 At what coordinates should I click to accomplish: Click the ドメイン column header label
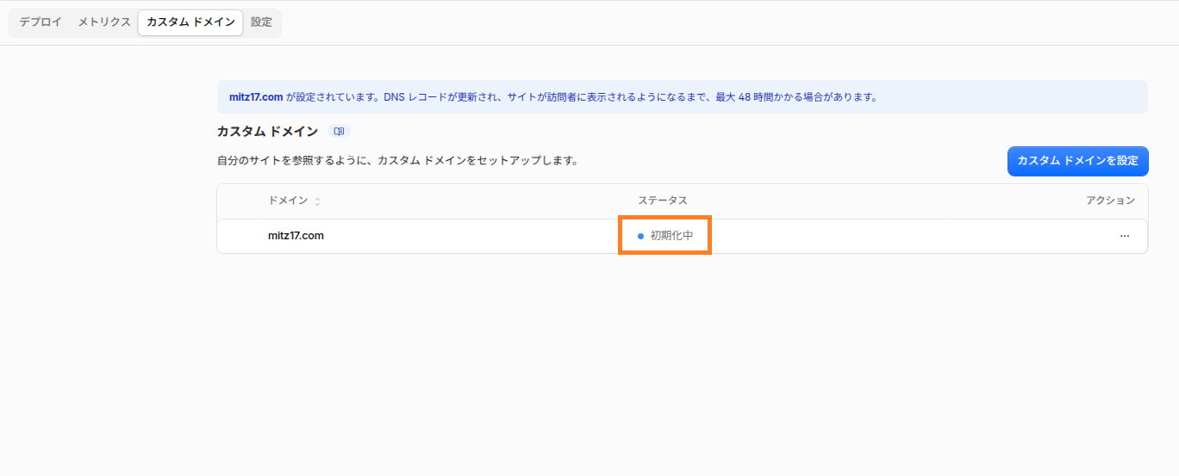pos(288,201)
